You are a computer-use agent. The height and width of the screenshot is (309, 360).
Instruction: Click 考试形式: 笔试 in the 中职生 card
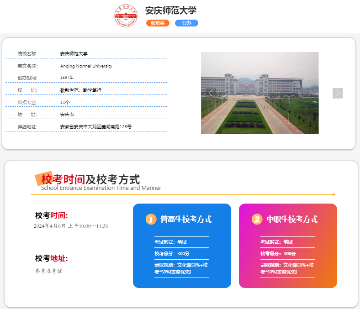[x=276, y=242]
